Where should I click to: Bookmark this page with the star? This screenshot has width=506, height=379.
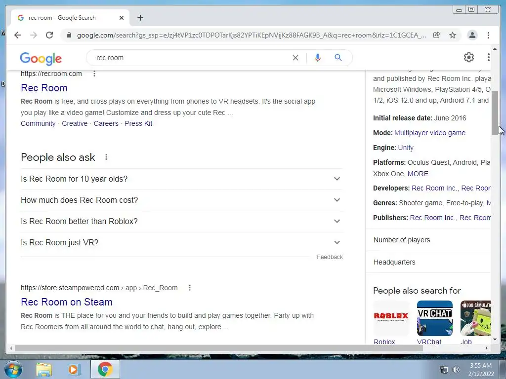coord(453,35)
